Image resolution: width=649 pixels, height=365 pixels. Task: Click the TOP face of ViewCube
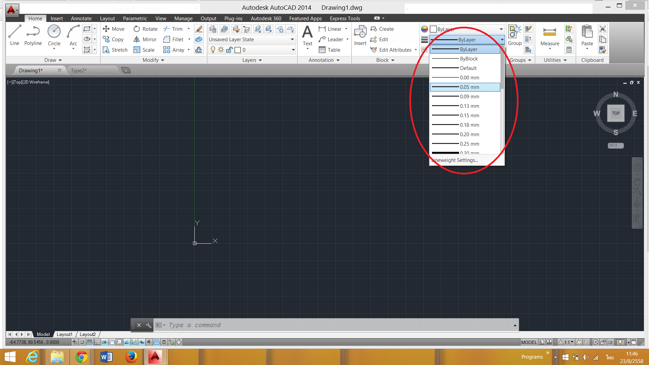point(616,113)
